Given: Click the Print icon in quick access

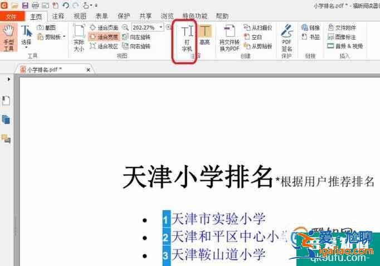Looking at the screenshot, I should (x=35, y=5).
